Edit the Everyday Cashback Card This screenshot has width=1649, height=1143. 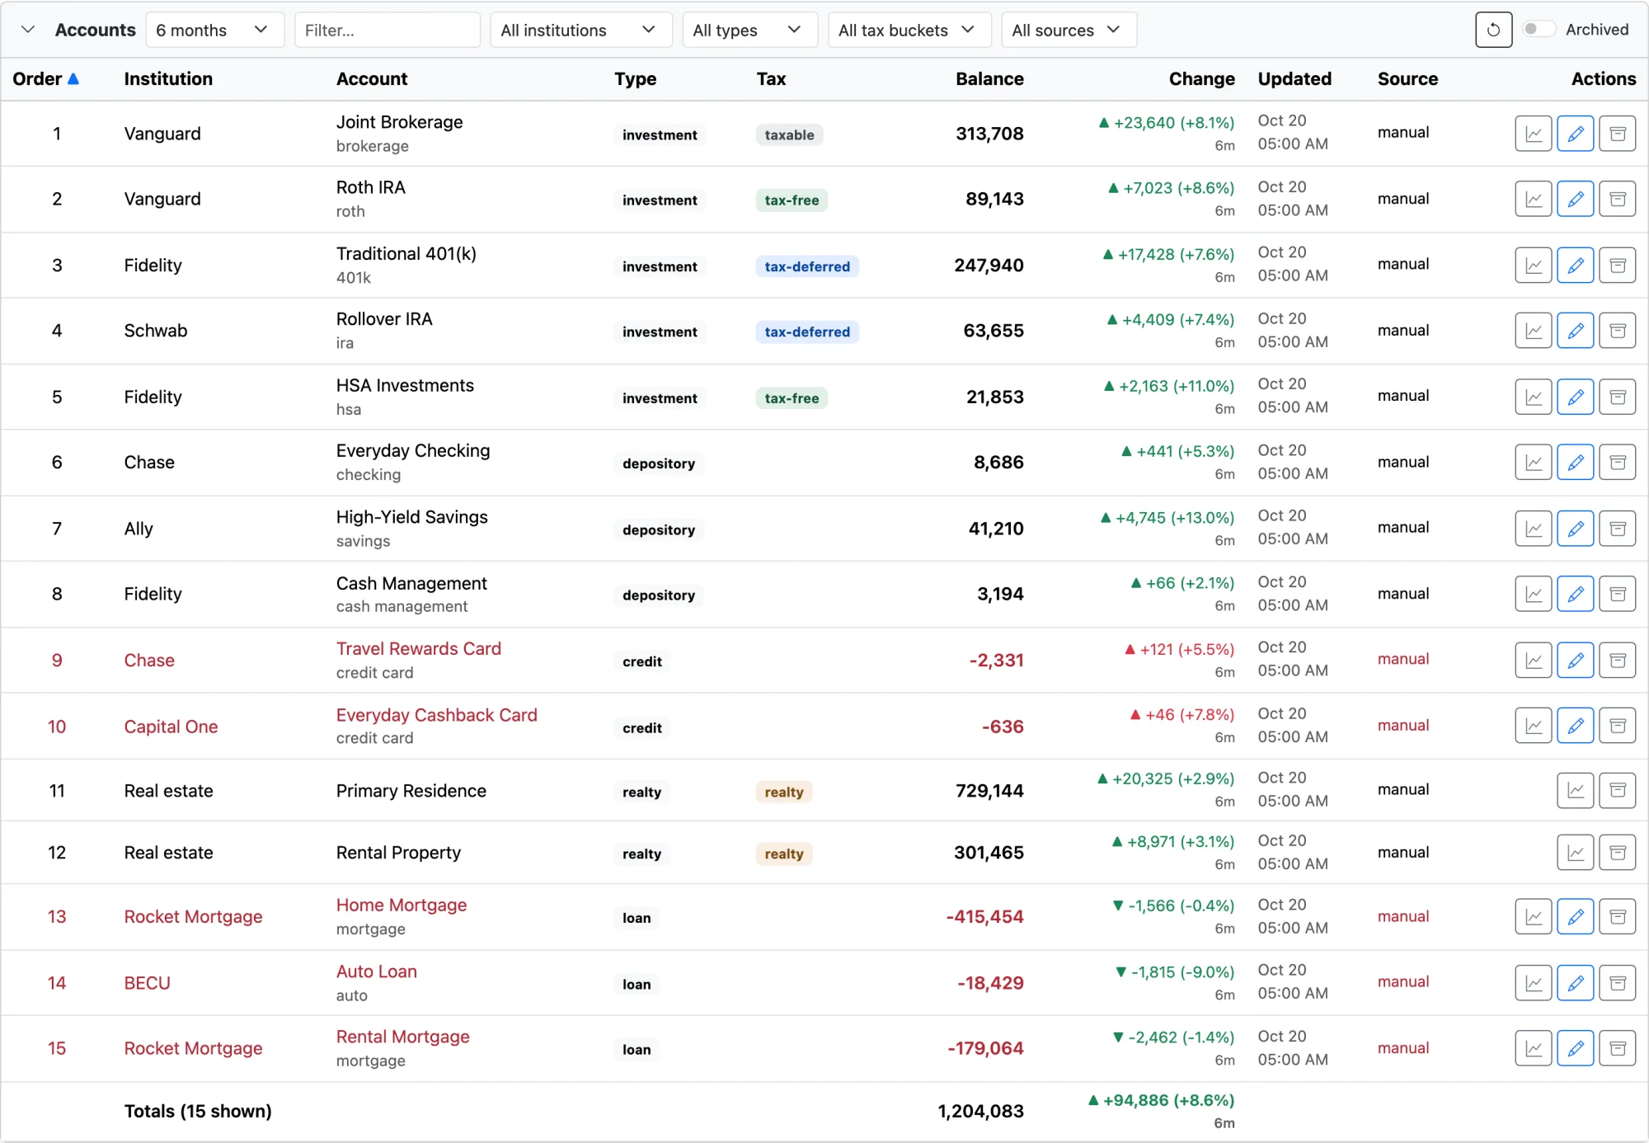click(1576, 726)
